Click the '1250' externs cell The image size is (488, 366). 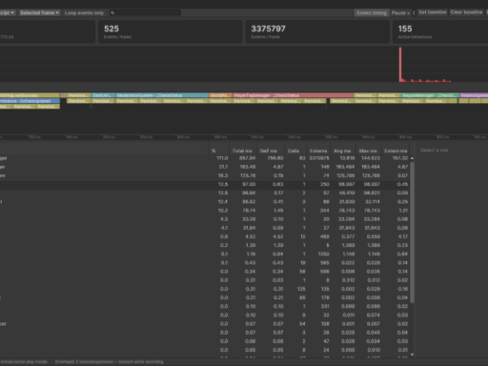[324, 254]
